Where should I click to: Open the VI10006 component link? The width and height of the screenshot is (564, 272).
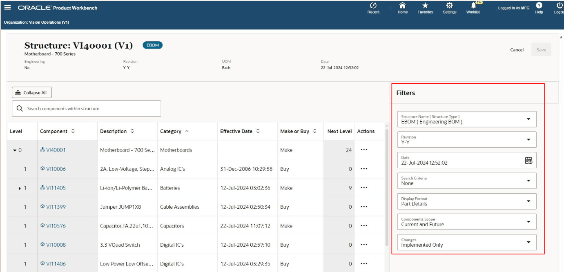tap(56, 169)
